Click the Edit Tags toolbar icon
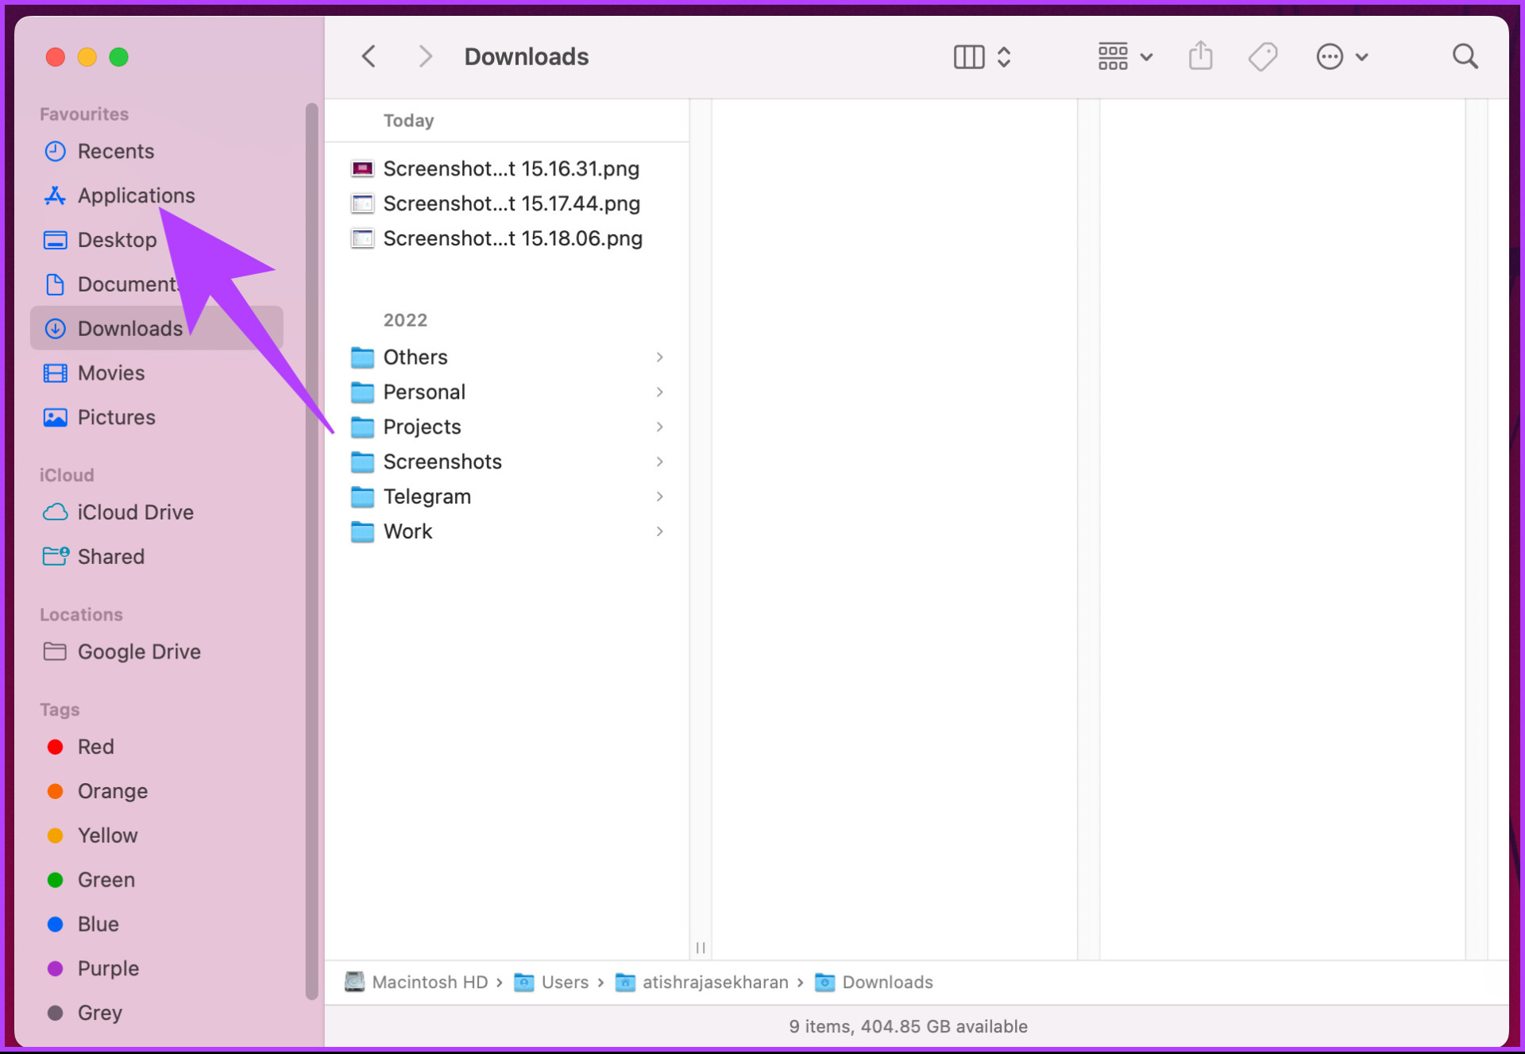1525x1054 pixels. point(1262,56)
